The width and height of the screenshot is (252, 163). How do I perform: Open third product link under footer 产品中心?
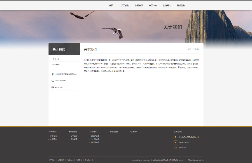[95, 143]
